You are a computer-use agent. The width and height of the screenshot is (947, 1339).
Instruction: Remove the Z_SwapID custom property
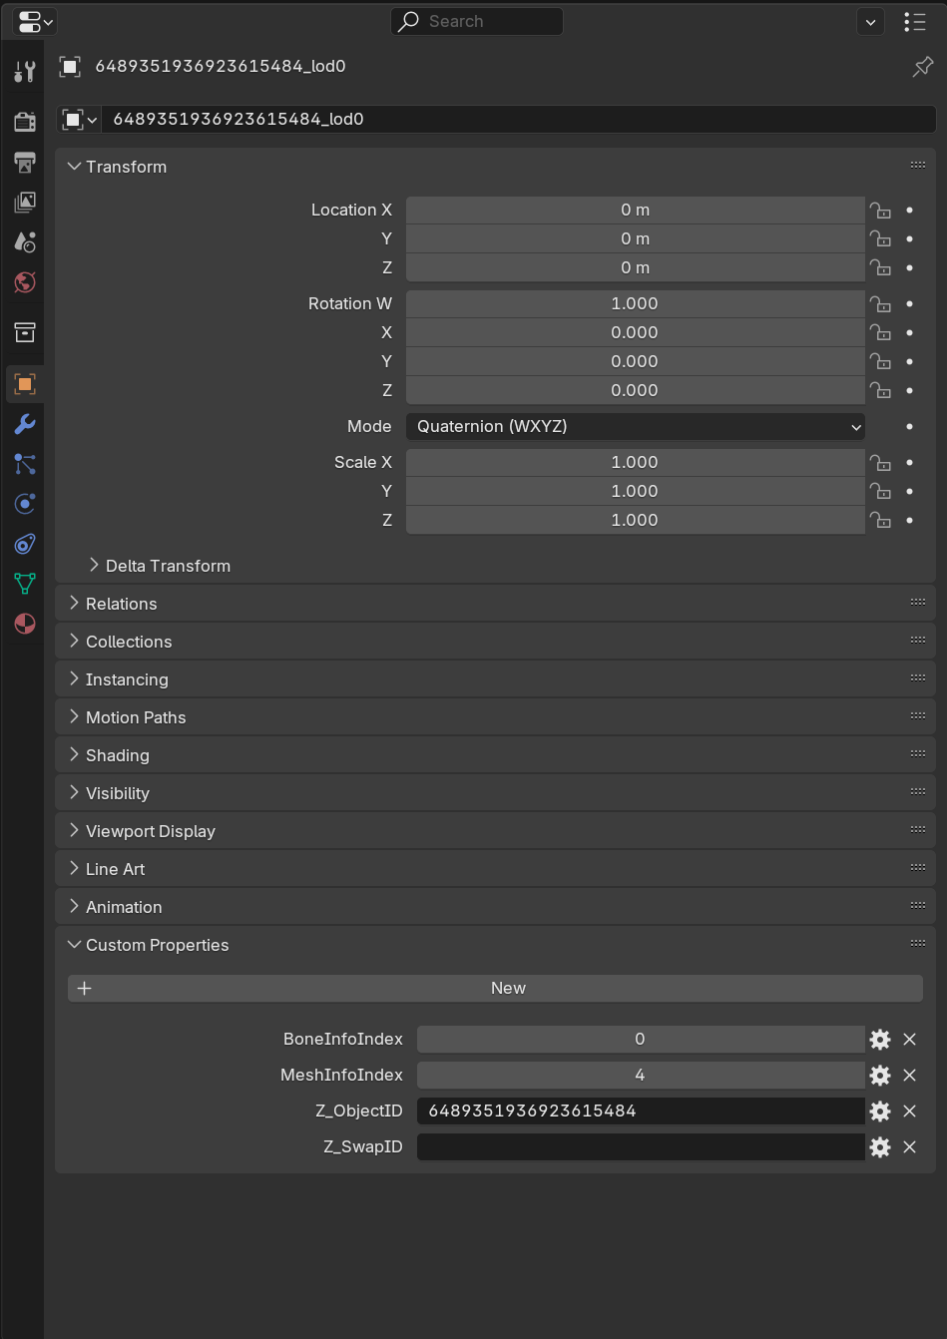909,1147
